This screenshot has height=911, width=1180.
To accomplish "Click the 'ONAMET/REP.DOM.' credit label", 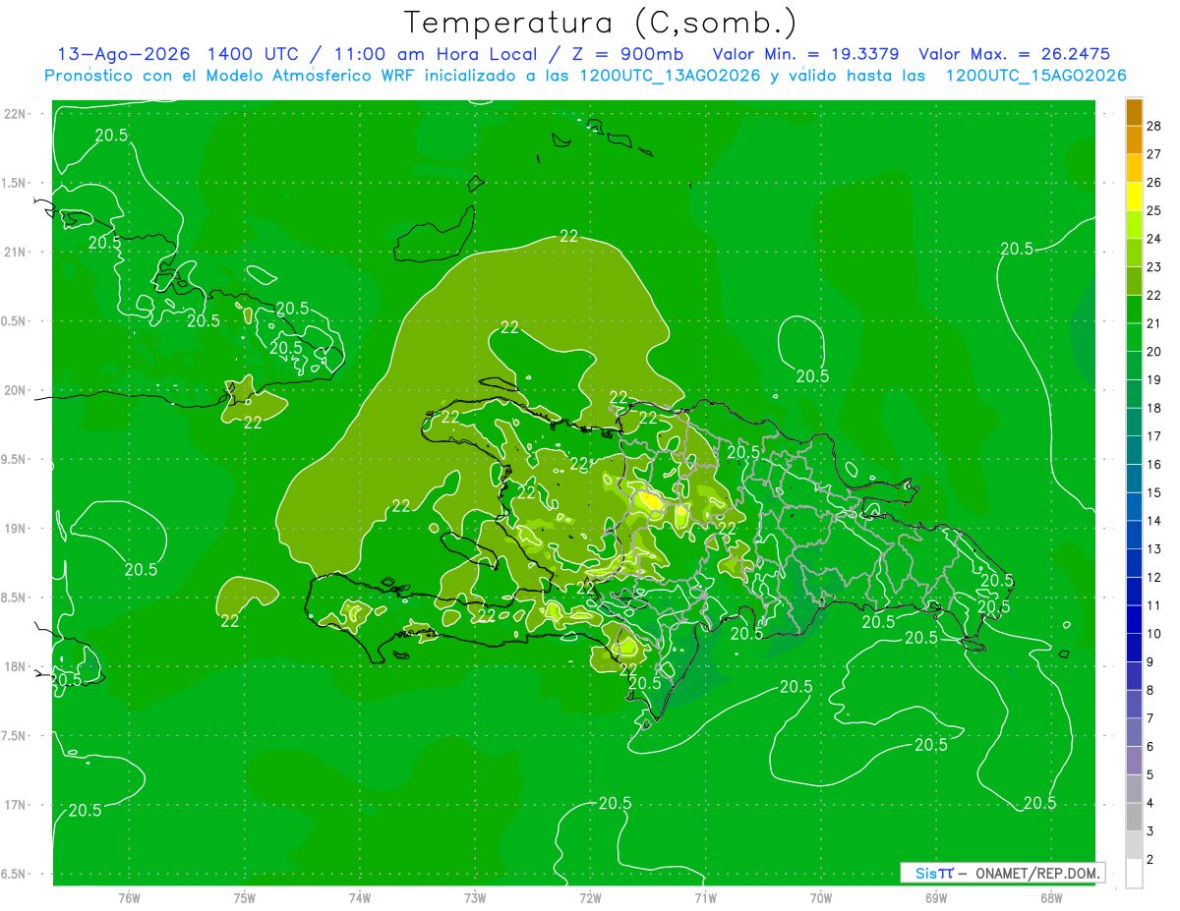I will (1039, 873).
